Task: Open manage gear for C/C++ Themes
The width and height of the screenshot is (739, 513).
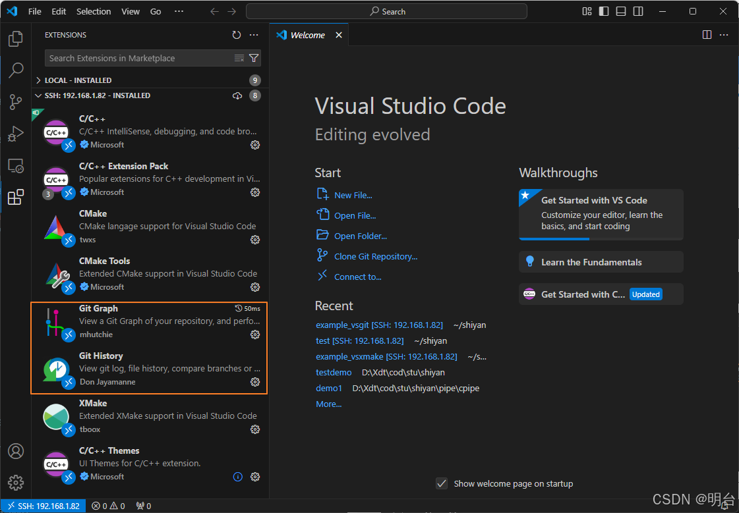Action: tap(255, 477)
